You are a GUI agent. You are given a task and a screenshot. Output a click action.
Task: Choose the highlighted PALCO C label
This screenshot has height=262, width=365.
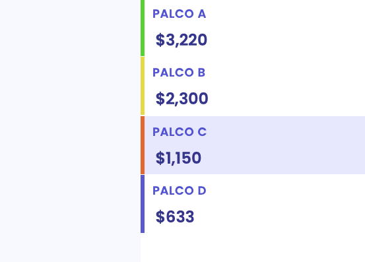pyautogui.click(x=180, y=132)
